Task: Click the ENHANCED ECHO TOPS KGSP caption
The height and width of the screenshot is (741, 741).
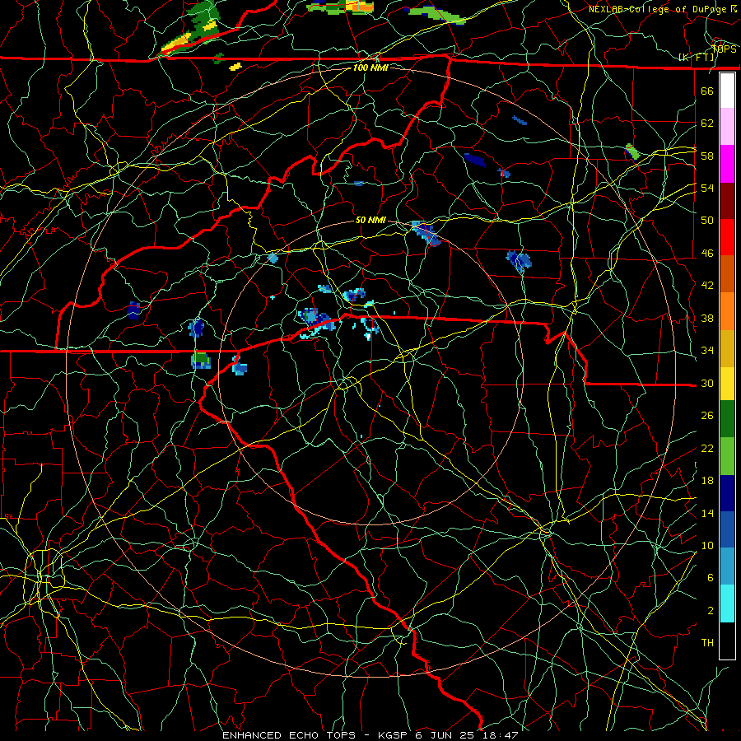Action: click(x=370, y=735)
